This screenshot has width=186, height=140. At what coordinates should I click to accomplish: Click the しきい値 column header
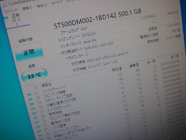pos(150,62)
